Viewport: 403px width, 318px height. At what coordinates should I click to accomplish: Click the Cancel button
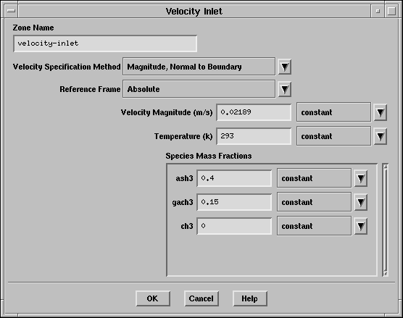pos(201,298)
